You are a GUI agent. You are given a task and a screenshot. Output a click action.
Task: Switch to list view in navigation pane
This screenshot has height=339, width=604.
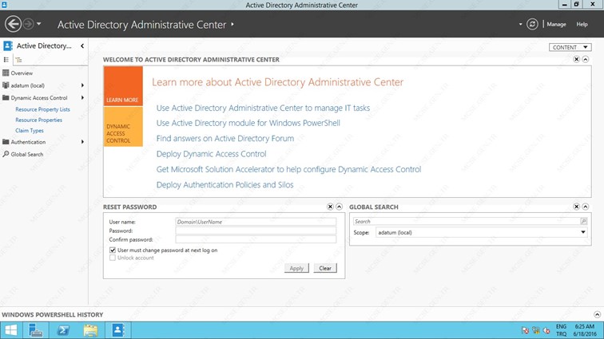(x=6, y=60)
